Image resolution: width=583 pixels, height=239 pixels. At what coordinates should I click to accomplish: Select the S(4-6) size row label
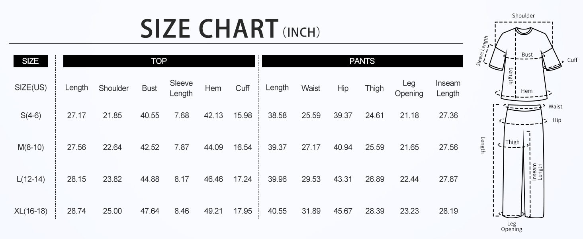click(31, 116)
